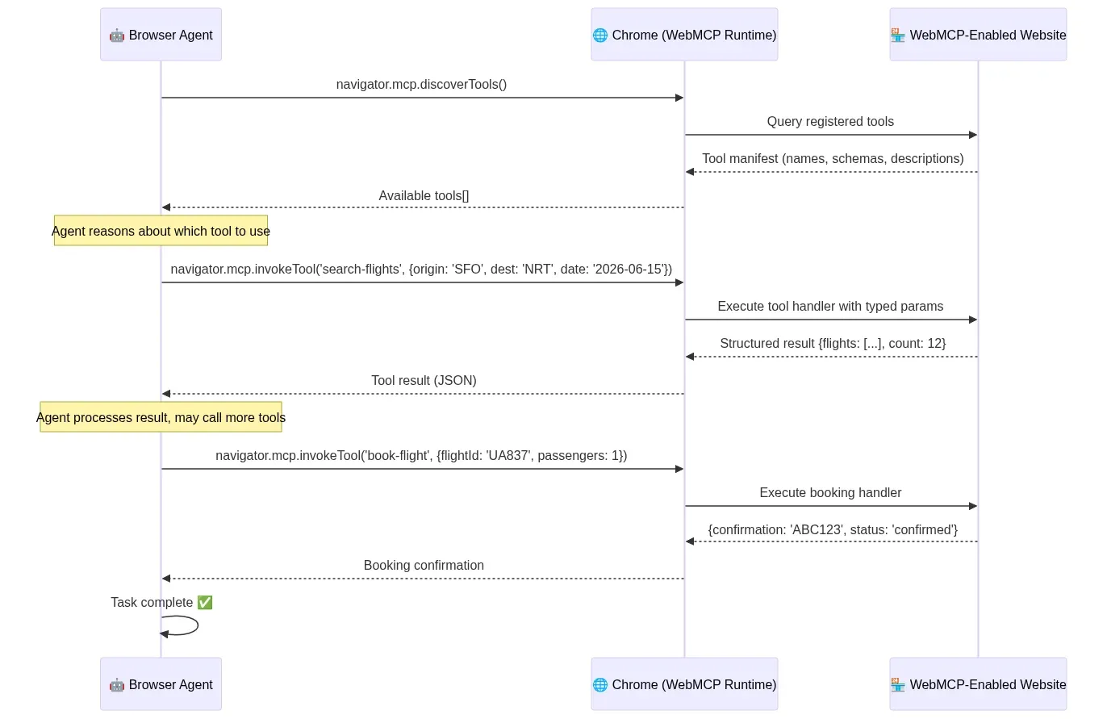Screen dimensions: 1107x719
Task: Click the website icon in bottom WebMCP-Enabled Website box
Action: (897, 684)
